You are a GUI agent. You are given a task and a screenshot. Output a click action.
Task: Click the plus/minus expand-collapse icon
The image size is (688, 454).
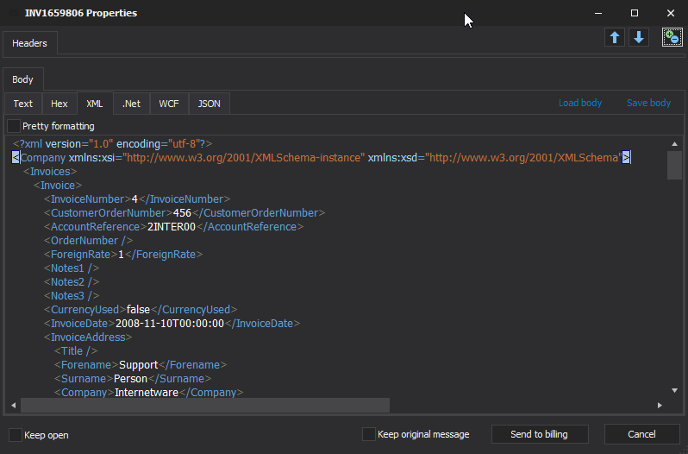672,37
